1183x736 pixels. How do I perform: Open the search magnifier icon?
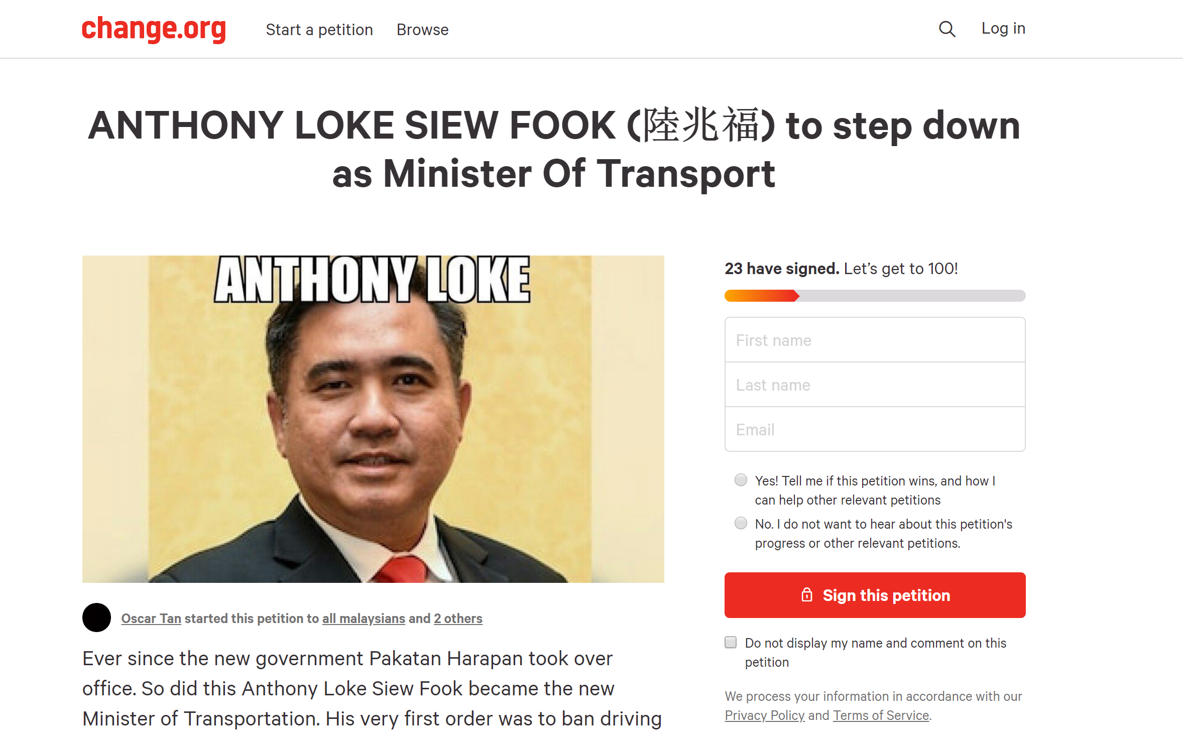947,29
